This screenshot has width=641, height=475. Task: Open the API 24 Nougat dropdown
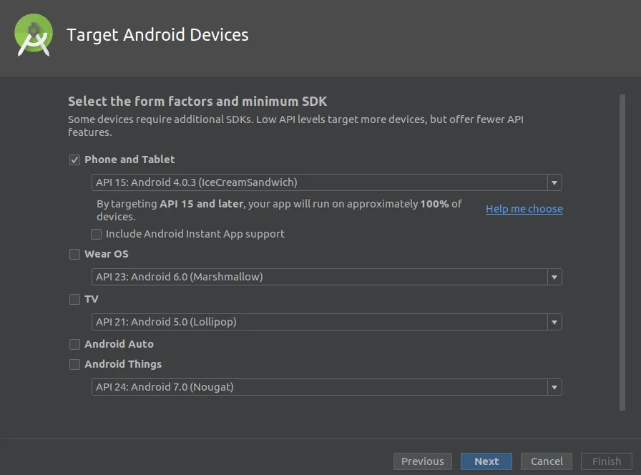tap(327, 387)
